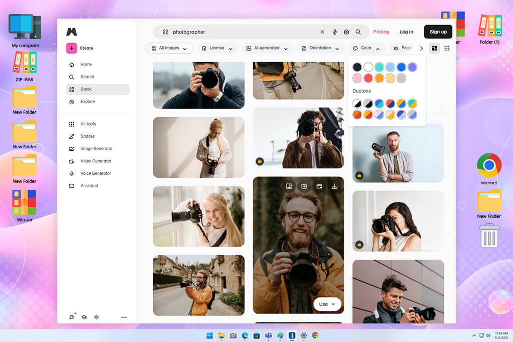
Task: Select the purple color swatch
Action: 412,67
